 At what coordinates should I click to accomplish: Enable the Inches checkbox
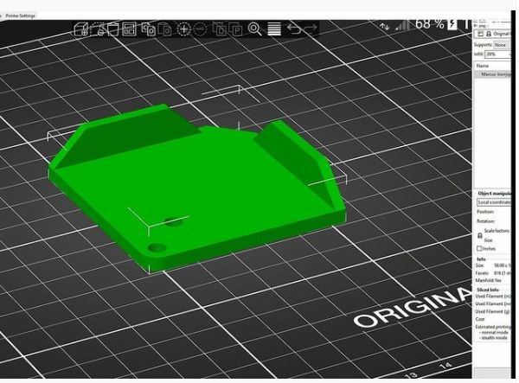(x=480, y=248)
